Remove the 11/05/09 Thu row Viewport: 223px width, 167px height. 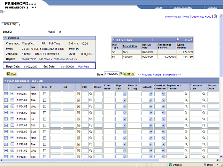click(13, 112)
